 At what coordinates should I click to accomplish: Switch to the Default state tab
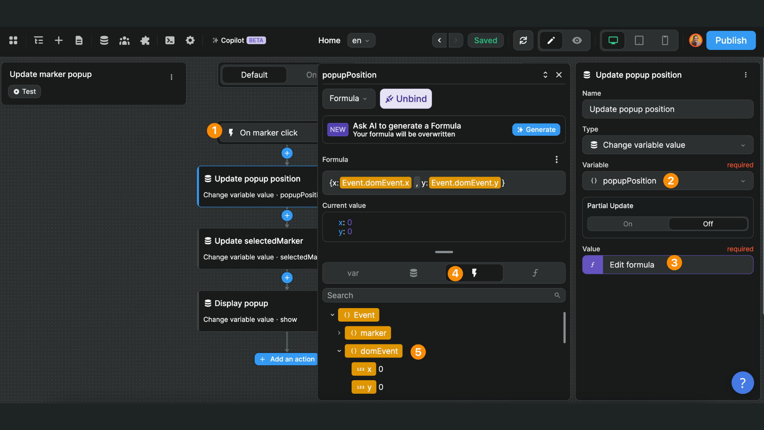point(254,74)
